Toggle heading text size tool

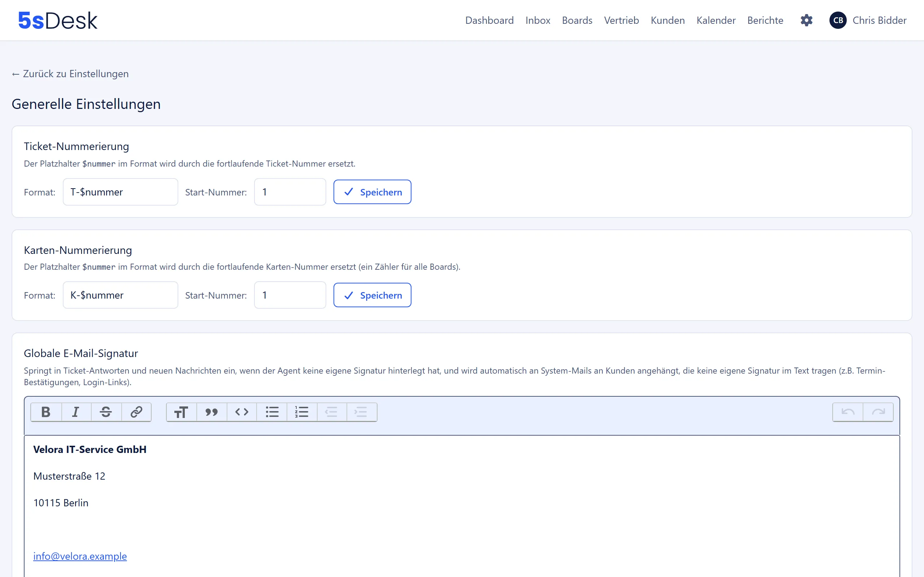[181, 412]
